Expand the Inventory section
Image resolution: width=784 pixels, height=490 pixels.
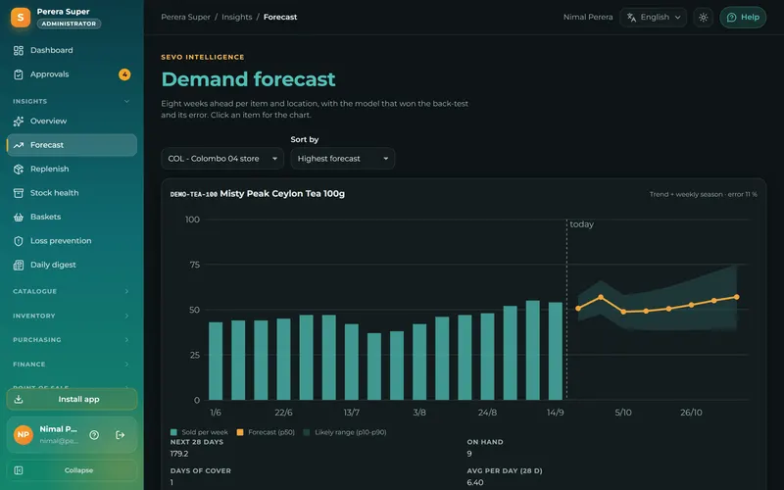pyautogui.click(x=72, y=316)
